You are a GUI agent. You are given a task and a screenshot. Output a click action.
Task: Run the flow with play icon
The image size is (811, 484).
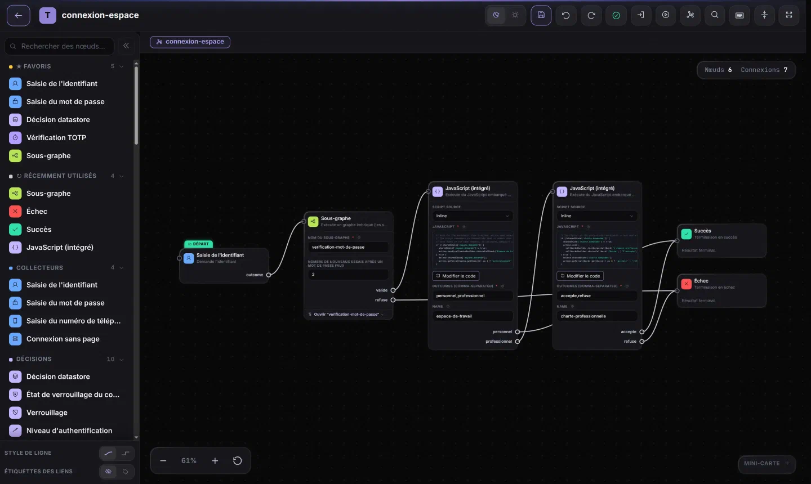tap(666, 15)
